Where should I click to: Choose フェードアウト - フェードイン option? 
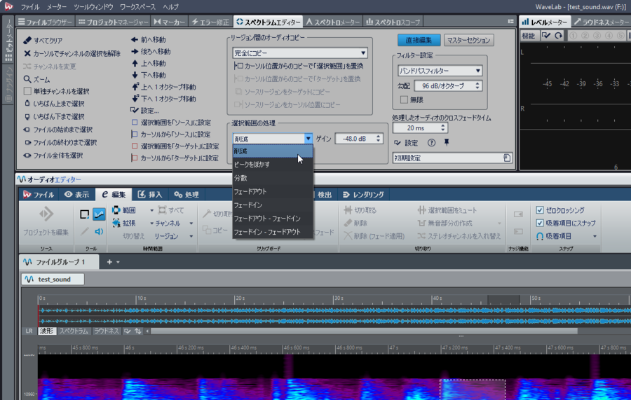point(273,219)
